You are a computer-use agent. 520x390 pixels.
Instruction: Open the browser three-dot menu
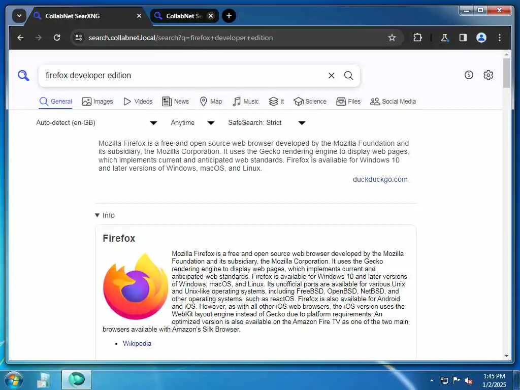[500, 38]
